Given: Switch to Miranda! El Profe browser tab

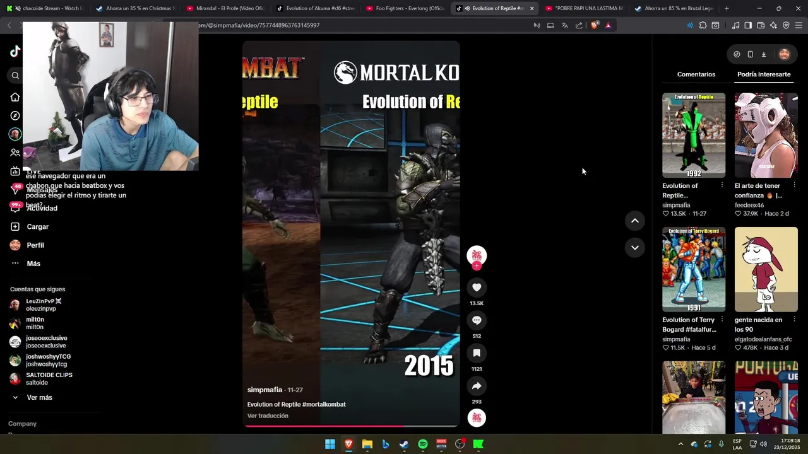Looking at the screenshot, I should coord(225,8).
